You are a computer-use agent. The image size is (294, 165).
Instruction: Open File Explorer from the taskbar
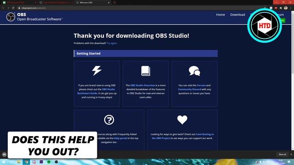[x=19, y=162]
